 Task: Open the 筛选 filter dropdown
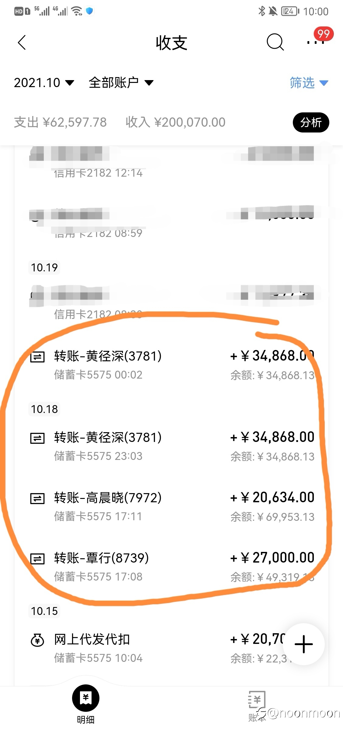pyautogui.click(x=309, y=83)
